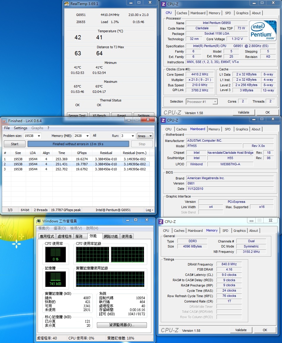Click '19.7787 GFlops peak' in LinX status bar
282x343 pixels.
point(66,210)
